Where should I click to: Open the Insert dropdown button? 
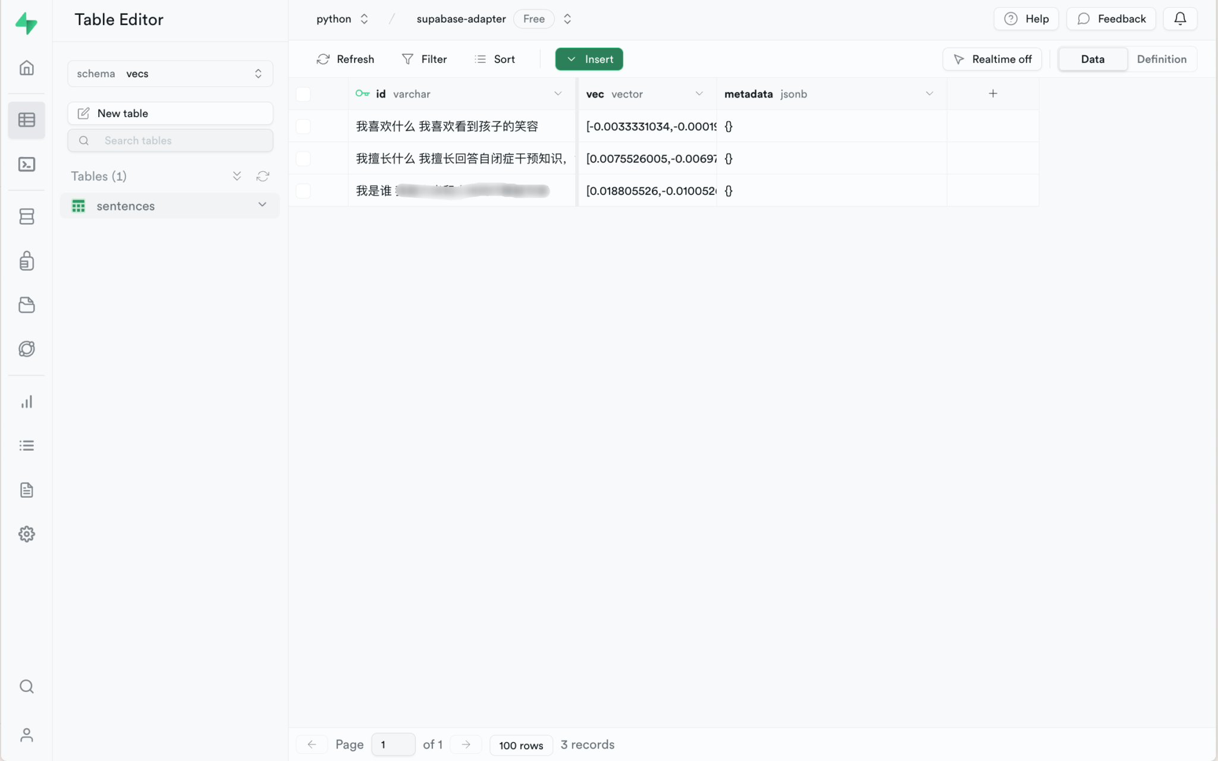(589, 59)
